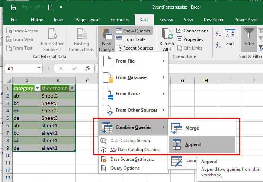Click the Save icon in the title bar
This screenshot has height=182, width=263.
[x=14, y=7]
